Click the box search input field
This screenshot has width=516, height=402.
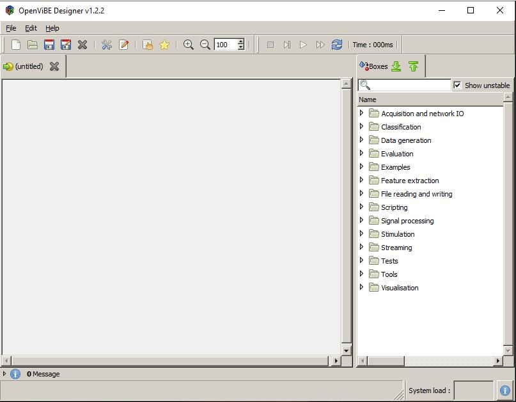405,85
